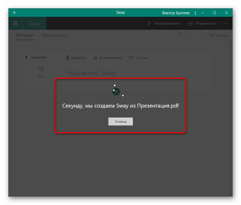
Task: Open the three-dots more options menu
Action: tap(226, 23)
